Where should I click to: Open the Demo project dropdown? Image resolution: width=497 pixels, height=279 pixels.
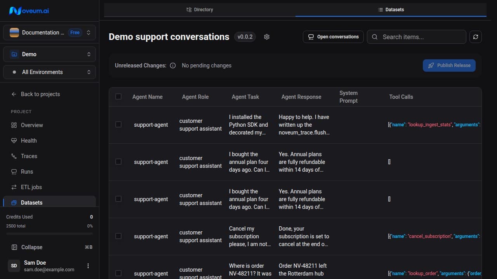tap(49, 54)
